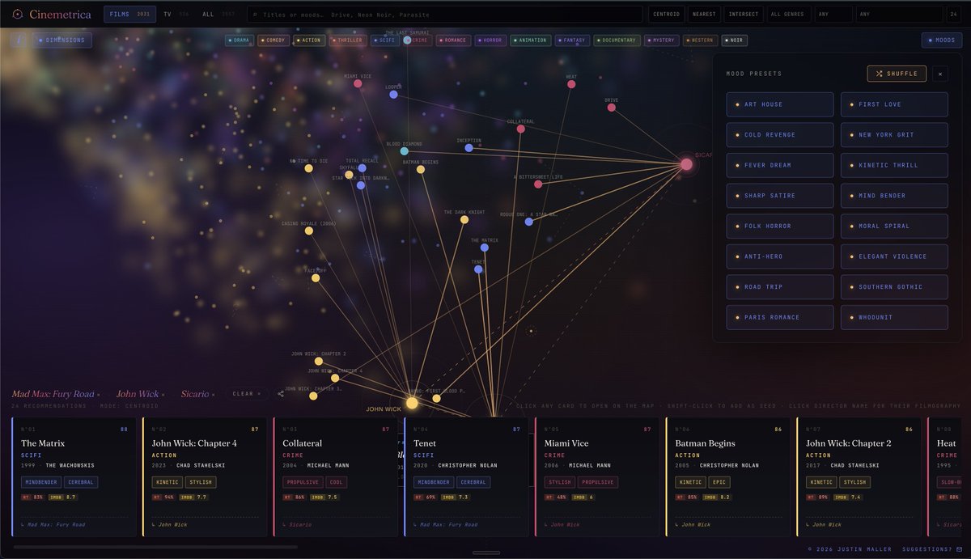
Task: Click the Suggestions? link
Action: [x=927, y=548]
